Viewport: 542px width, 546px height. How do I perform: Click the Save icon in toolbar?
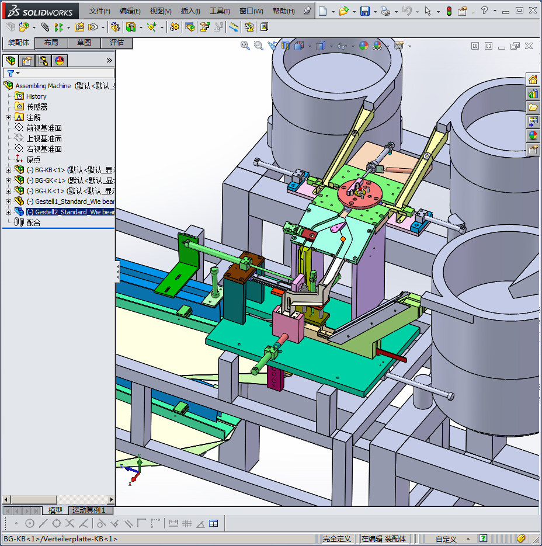click(364, 11)
